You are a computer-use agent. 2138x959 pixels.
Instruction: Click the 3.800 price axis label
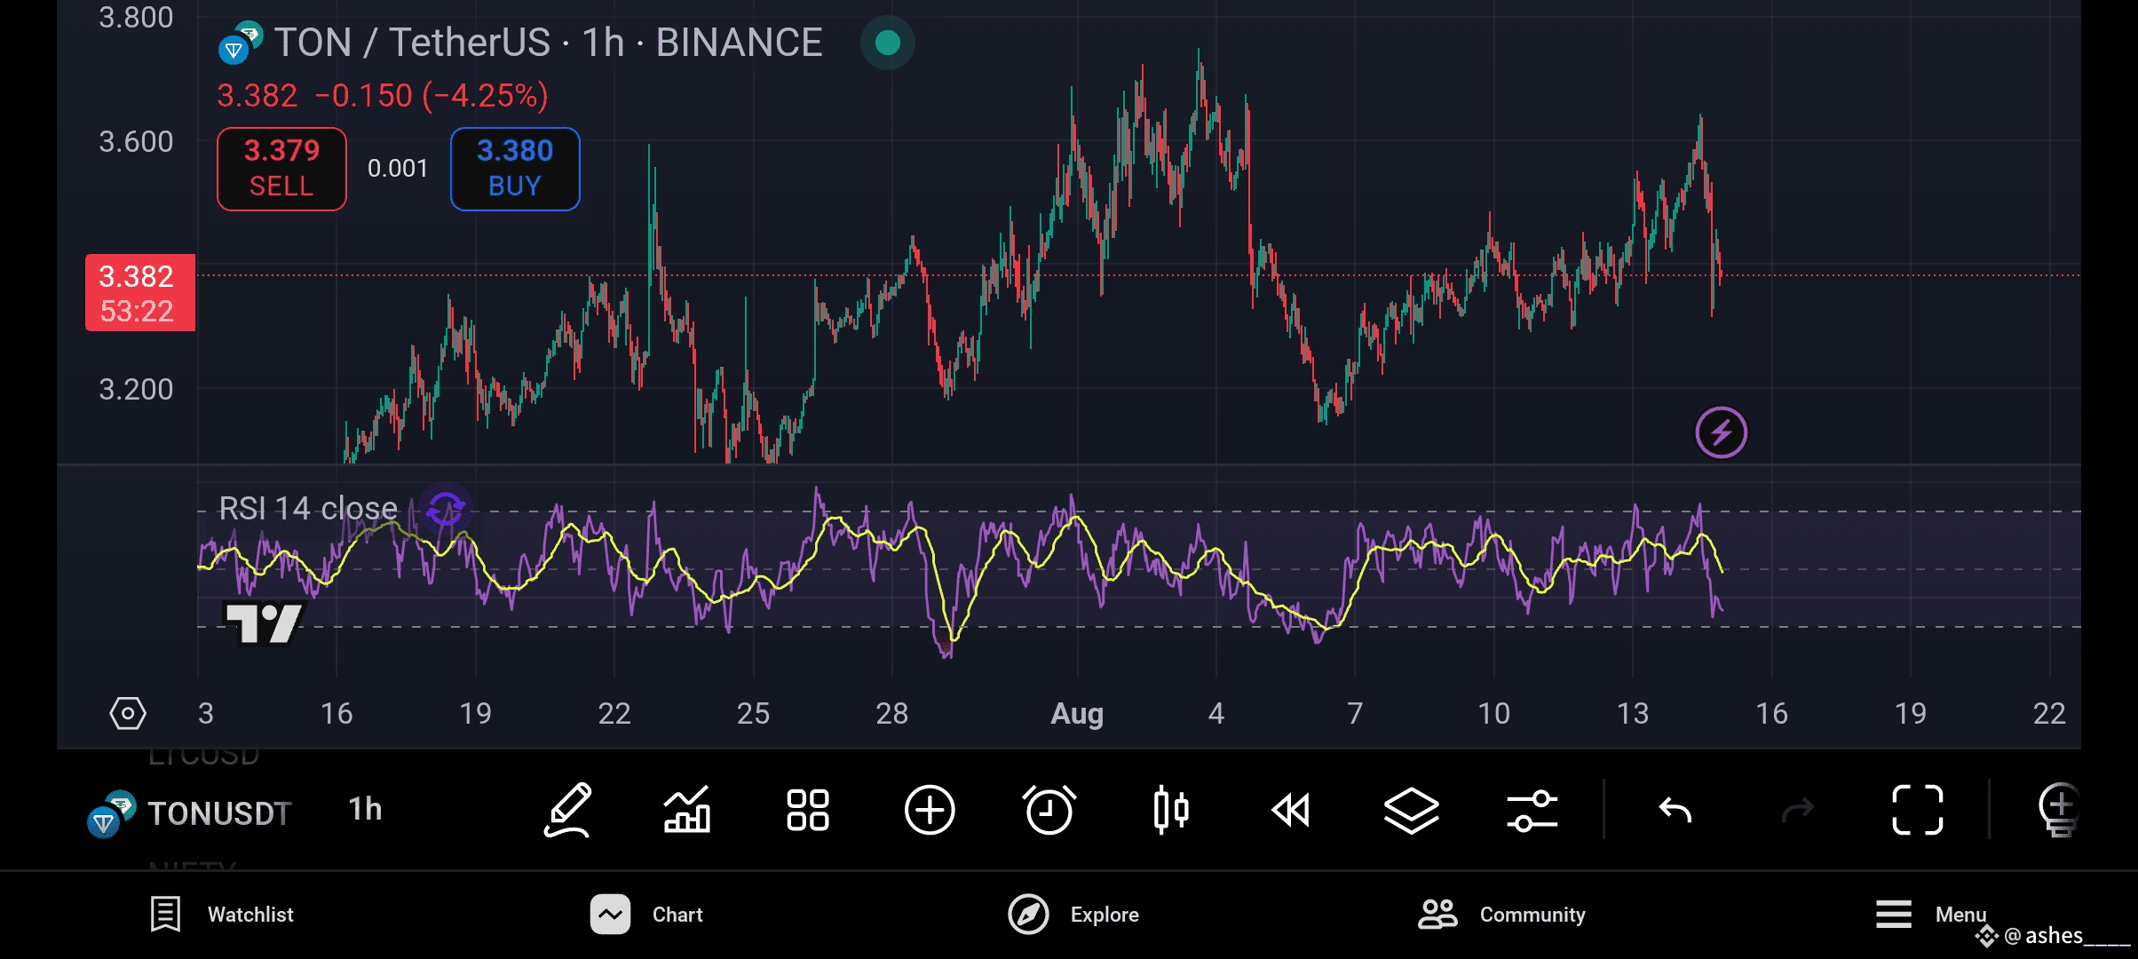pyautogui.click(x=136, y=17)
